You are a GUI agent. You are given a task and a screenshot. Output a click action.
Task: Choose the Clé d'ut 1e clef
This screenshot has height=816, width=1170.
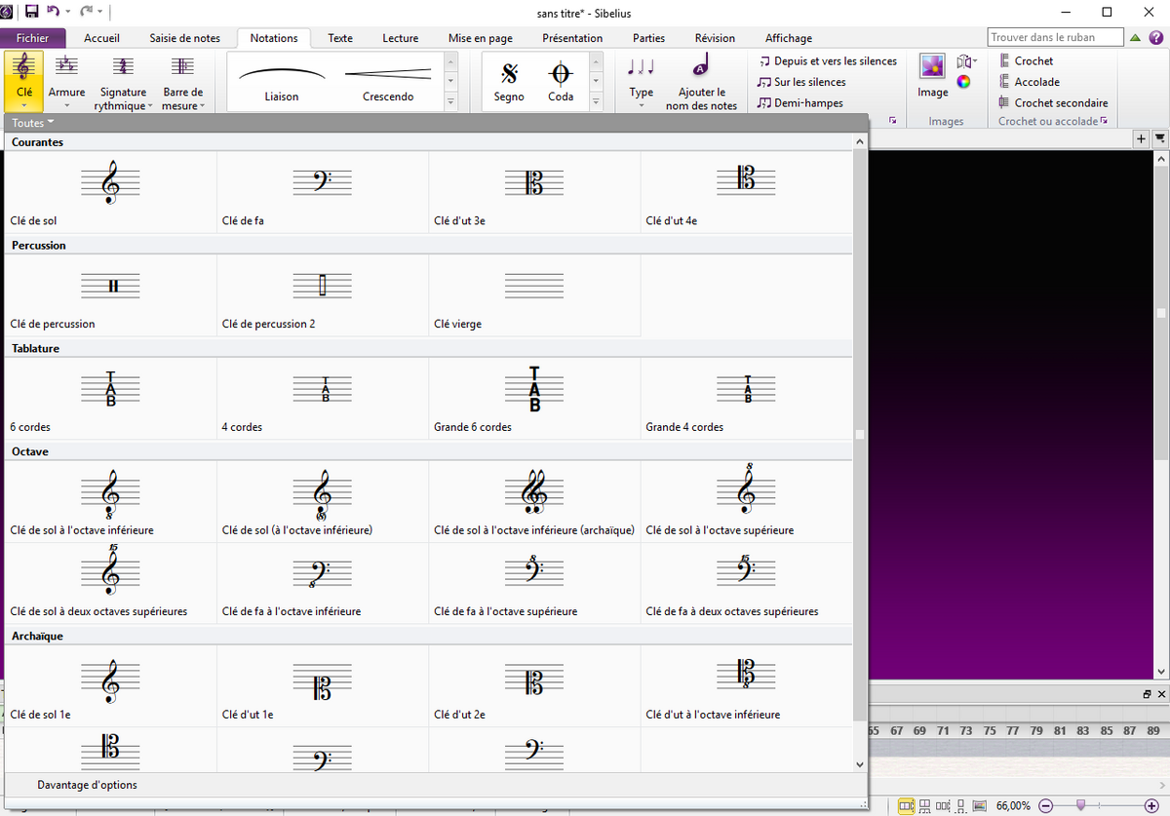pyautogui.click(x=323, y=686)
